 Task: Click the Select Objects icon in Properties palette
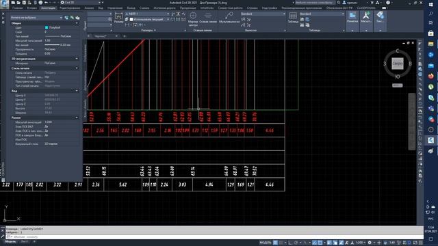(x=72, y=18)
